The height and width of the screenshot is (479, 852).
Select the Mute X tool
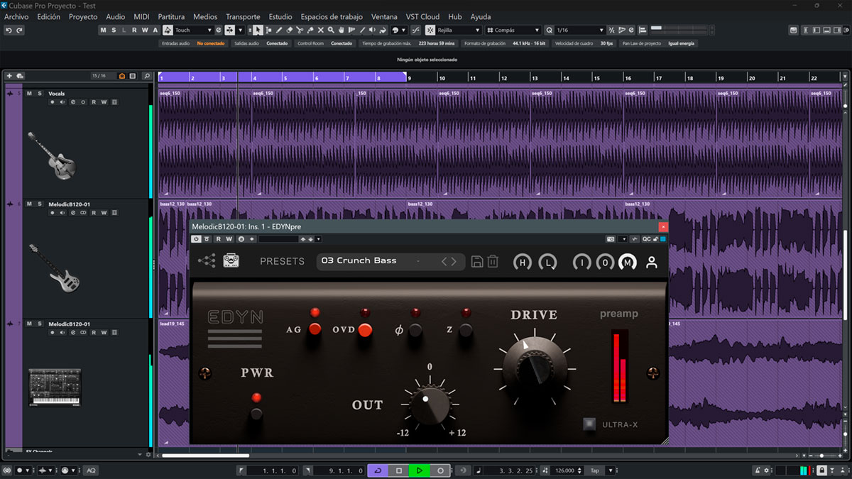click(x=321, y=31)
